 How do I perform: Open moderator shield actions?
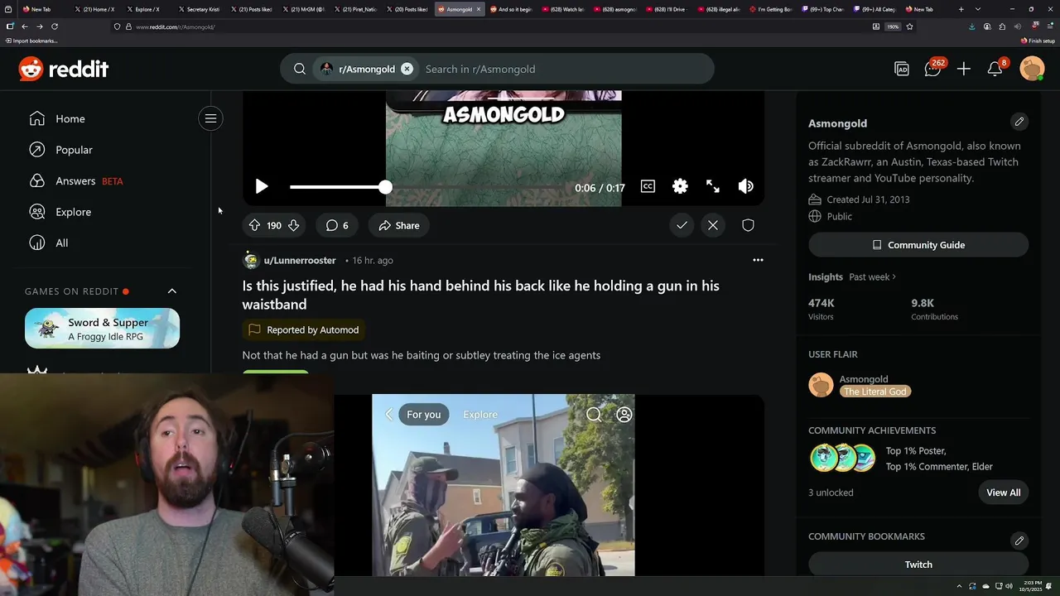[748, 225]
